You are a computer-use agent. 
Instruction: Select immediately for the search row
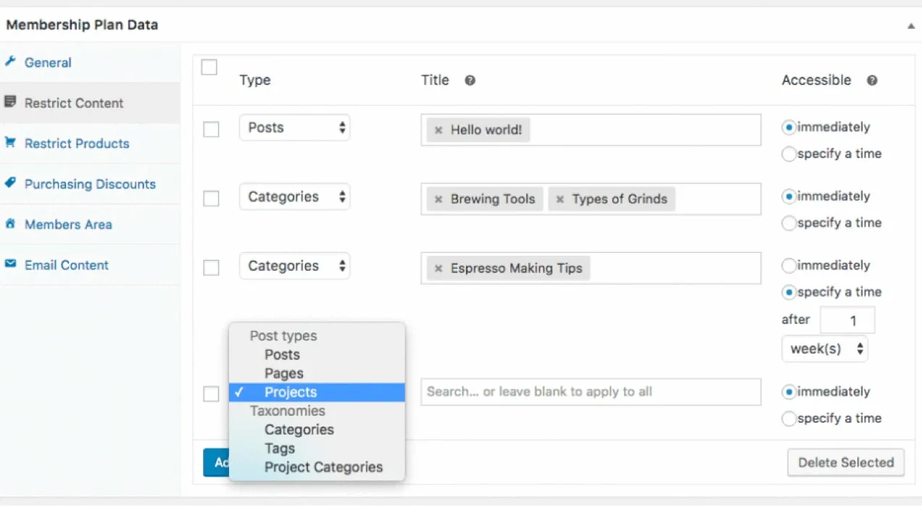click(x=789, y=392)
